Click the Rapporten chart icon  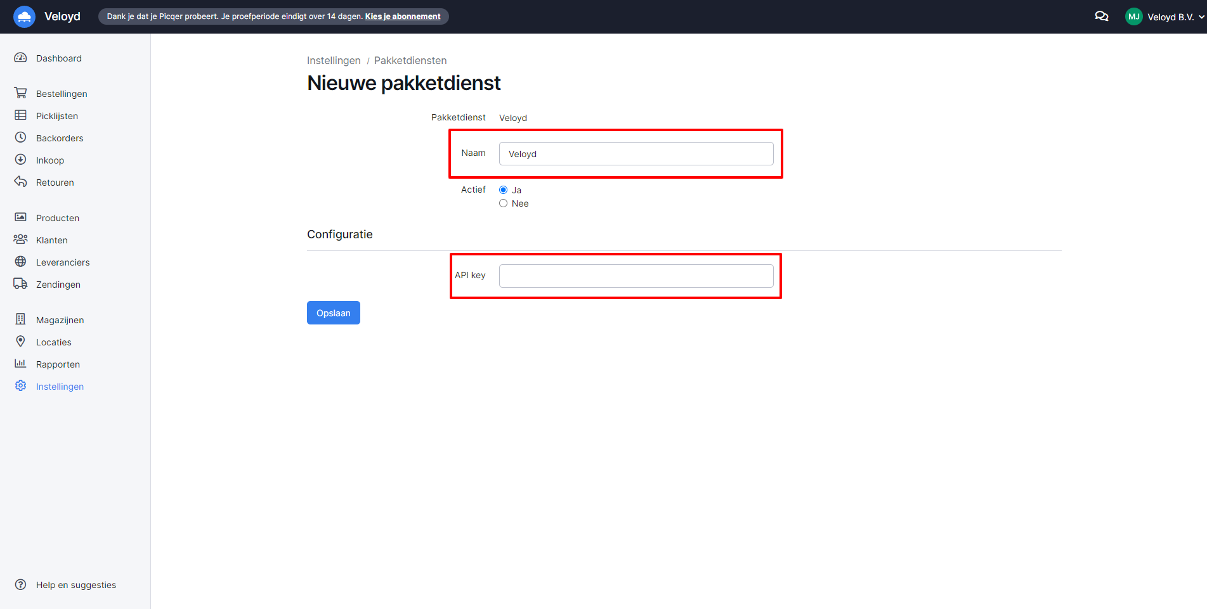[x=20, y=364]
